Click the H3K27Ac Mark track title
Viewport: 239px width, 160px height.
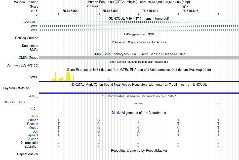click(139, 85)
